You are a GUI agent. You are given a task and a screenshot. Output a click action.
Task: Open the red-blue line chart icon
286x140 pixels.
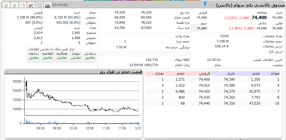[x=31, y=5]
